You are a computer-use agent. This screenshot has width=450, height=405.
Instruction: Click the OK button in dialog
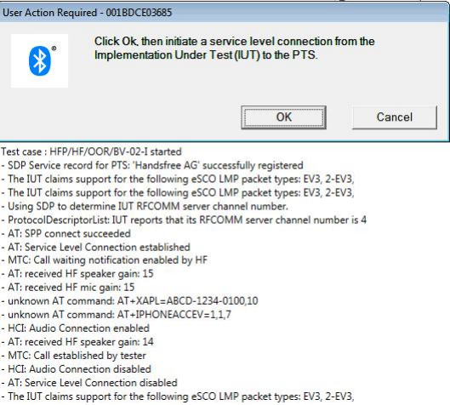(283, 117)
